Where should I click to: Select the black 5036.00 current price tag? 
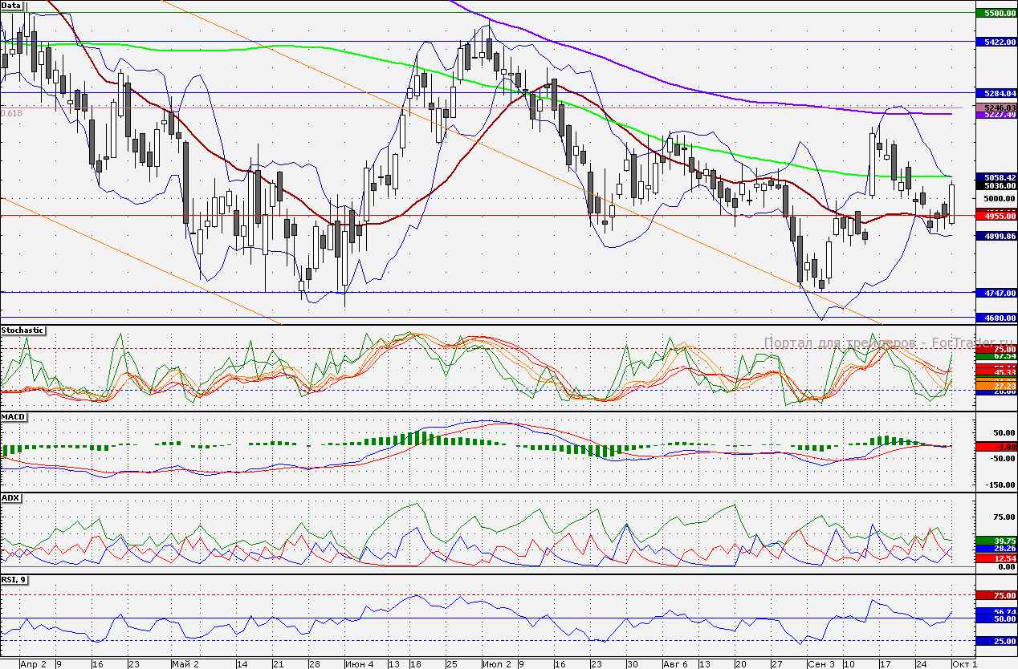coord(996,185)
